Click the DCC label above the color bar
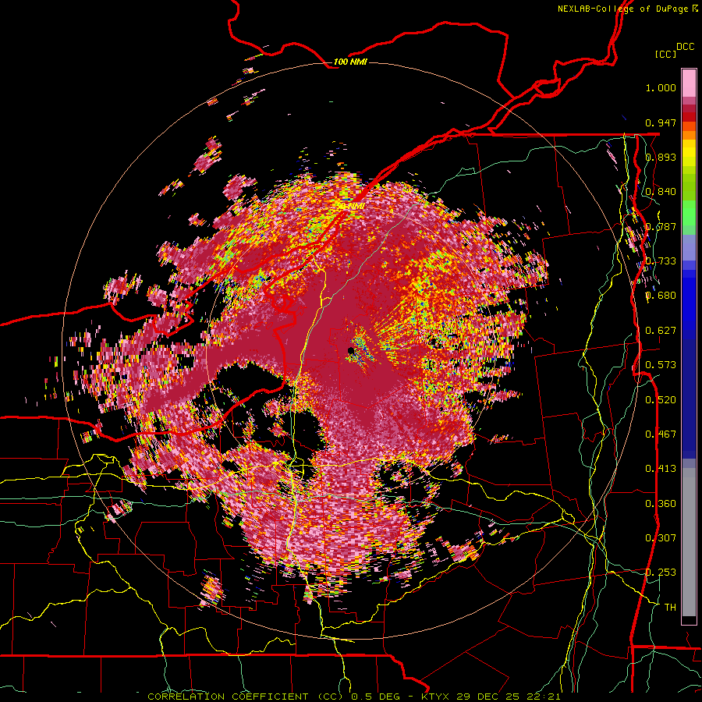 (685, 47)
